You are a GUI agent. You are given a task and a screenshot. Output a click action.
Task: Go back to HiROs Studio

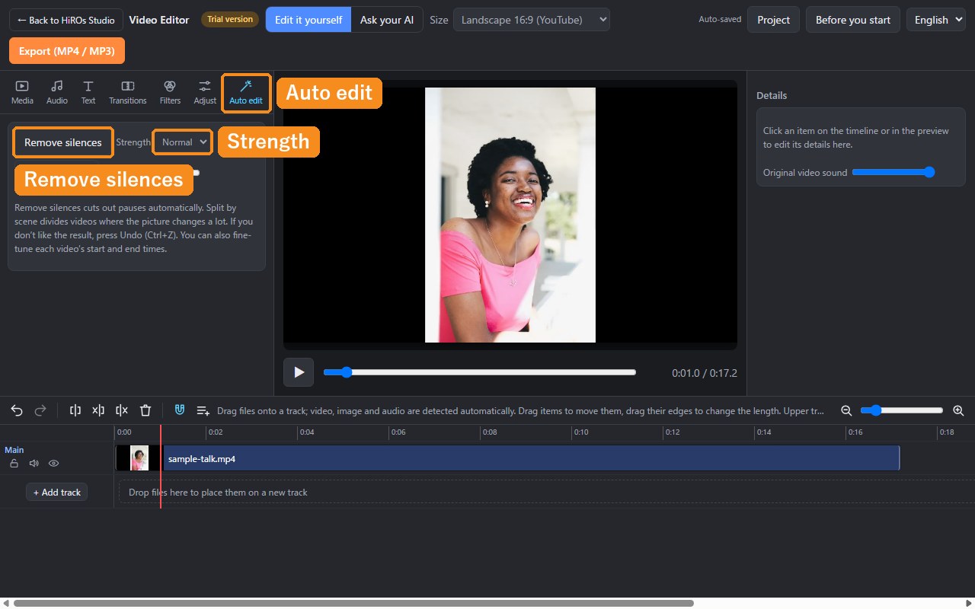pos(66,20)
